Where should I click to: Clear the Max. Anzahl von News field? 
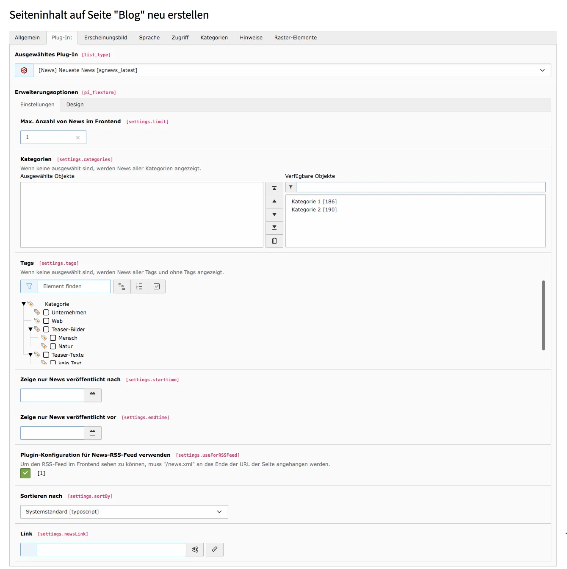78,137
